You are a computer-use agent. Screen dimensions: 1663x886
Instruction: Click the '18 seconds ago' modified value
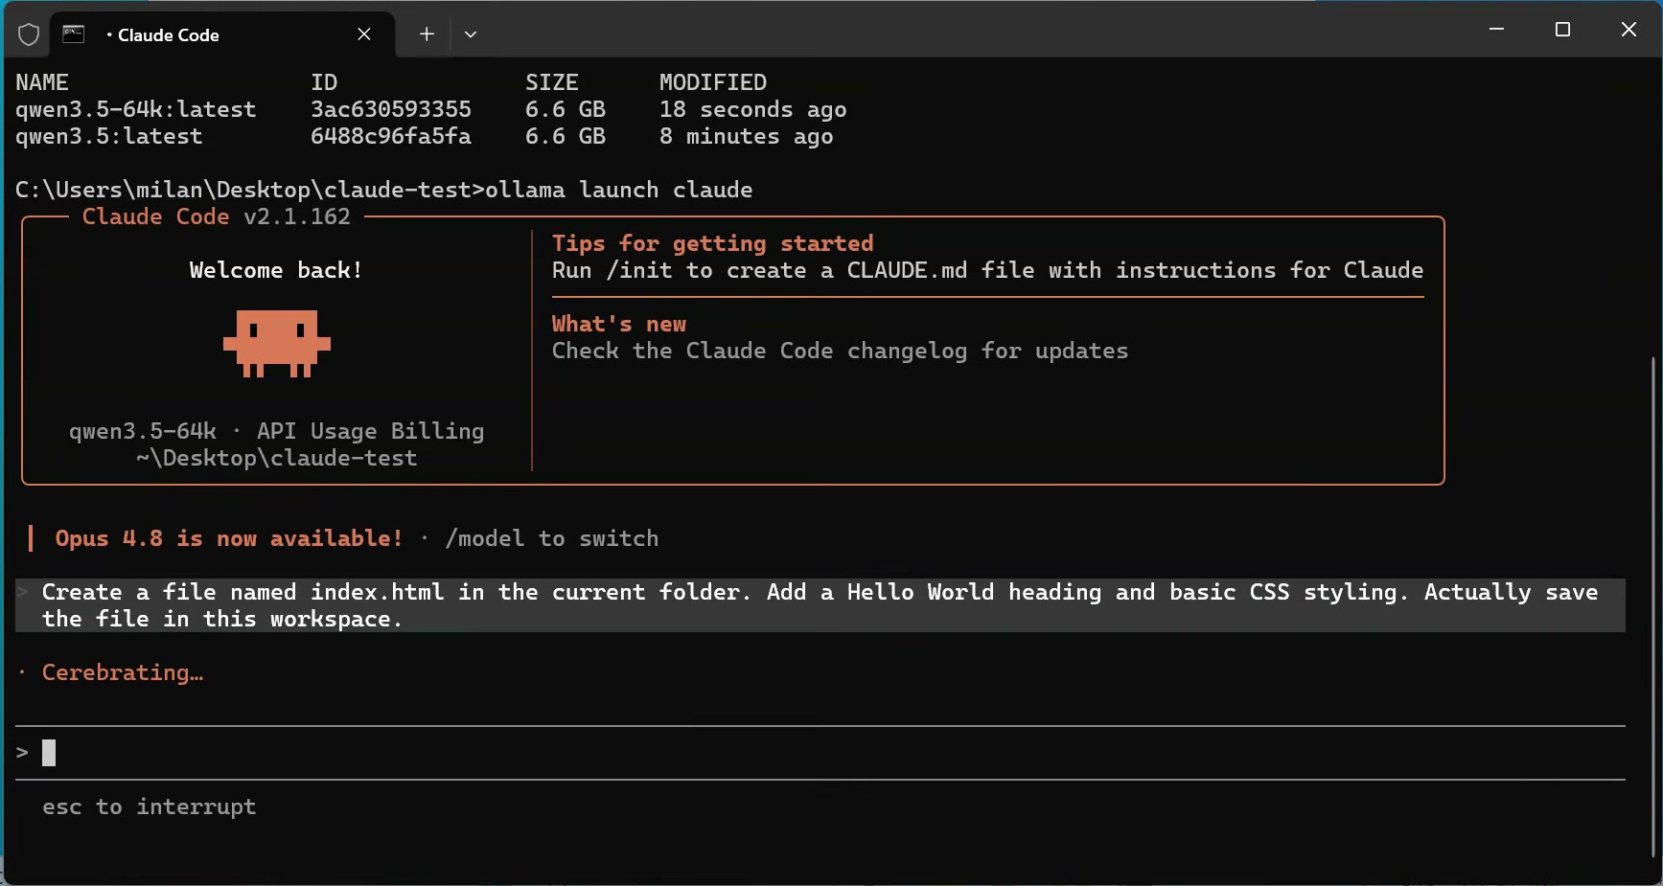(x=753, y=109)
